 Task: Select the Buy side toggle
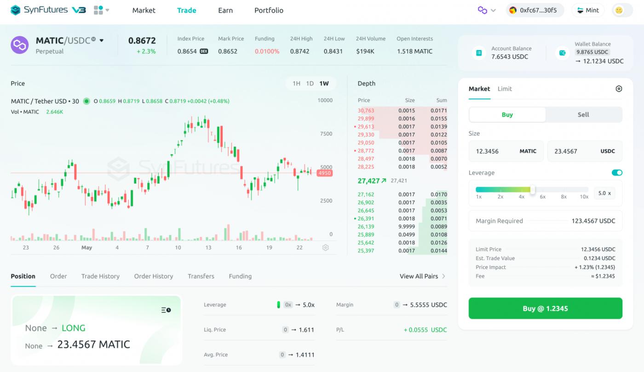[x=507, y=115]
